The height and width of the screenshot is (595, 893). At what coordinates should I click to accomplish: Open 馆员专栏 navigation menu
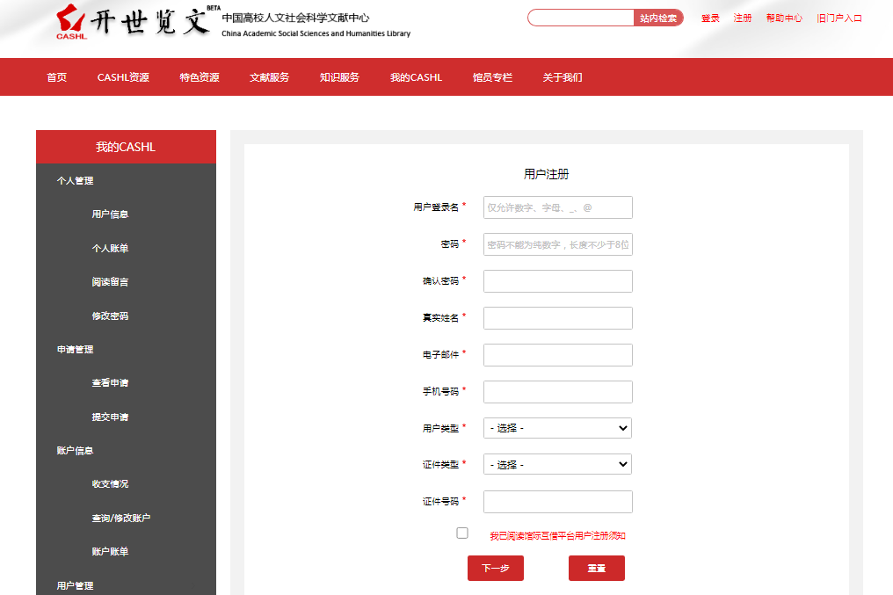[492, 77]
